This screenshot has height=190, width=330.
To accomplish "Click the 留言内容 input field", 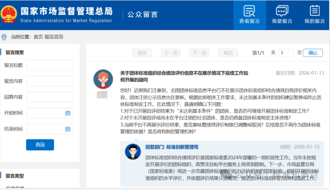I will [x=50, y=81].
